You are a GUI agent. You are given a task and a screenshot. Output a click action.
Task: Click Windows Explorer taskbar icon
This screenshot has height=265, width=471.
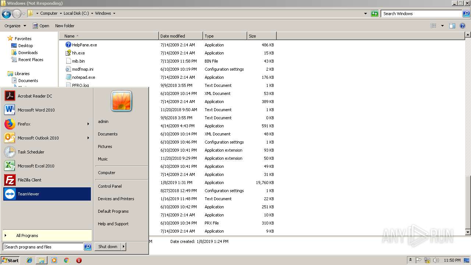click(42, 260)
